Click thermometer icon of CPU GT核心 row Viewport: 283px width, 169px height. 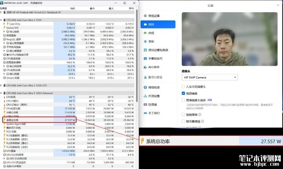(4, 105)
